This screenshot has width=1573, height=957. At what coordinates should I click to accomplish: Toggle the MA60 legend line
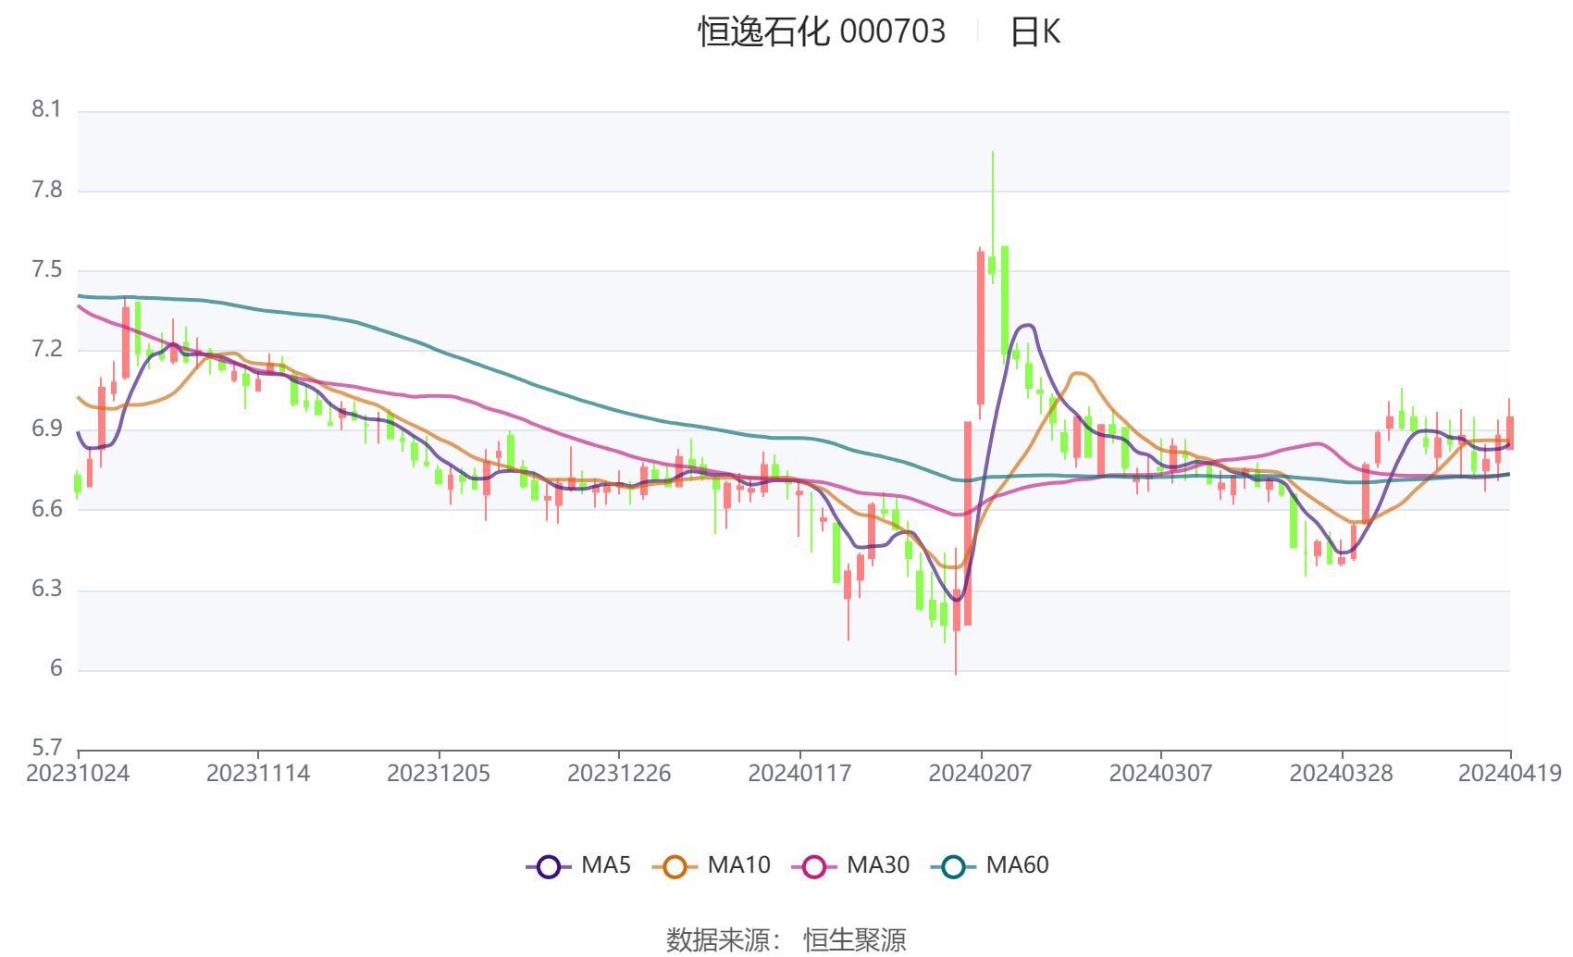(990, 865)
